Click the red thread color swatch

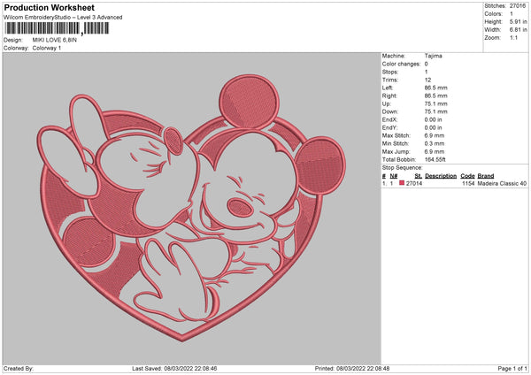(x=402, y=183)
